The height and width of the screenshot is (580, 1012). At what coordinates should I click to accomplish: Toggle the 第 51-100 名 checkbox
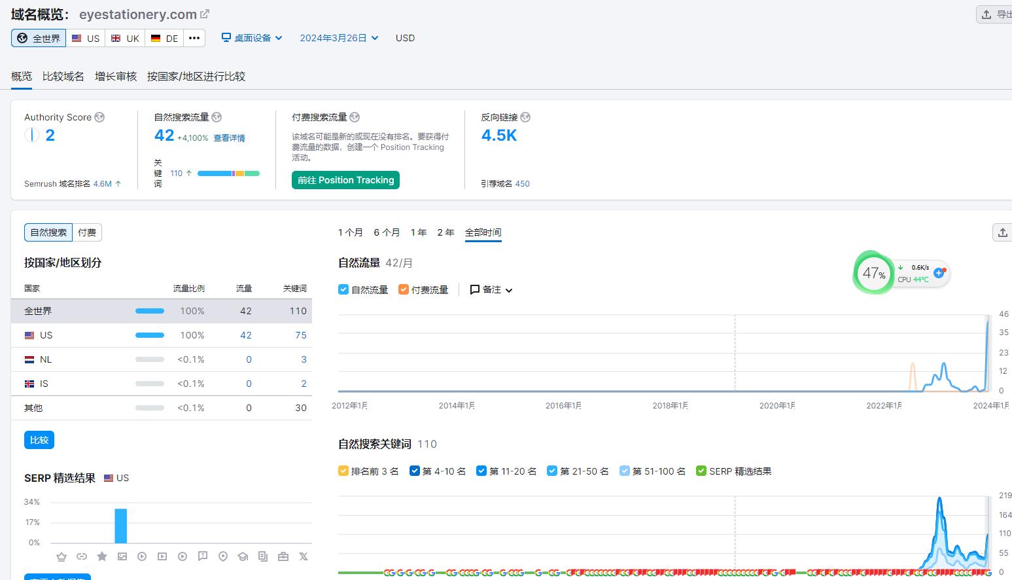pos(625,471)
